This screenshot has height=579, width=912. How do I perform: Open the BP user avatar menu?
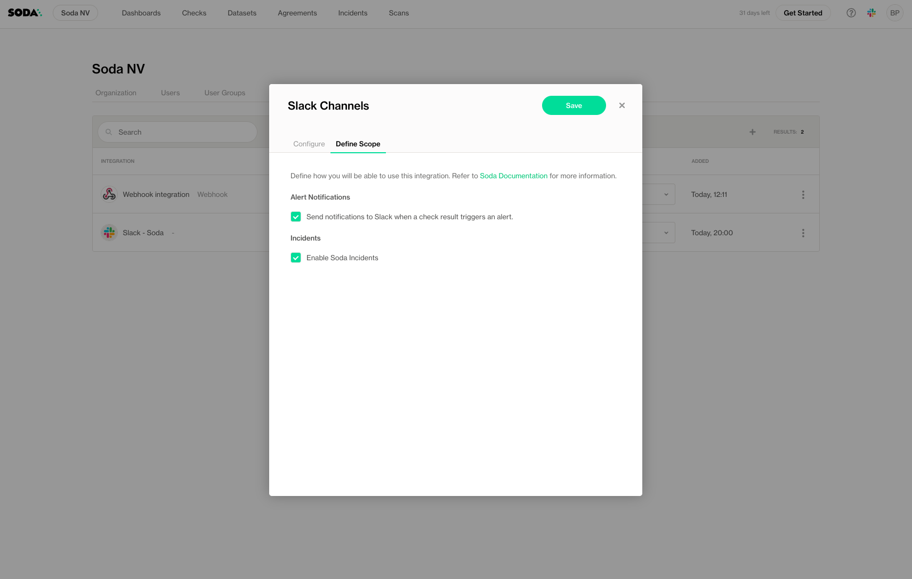coord(894,13)
